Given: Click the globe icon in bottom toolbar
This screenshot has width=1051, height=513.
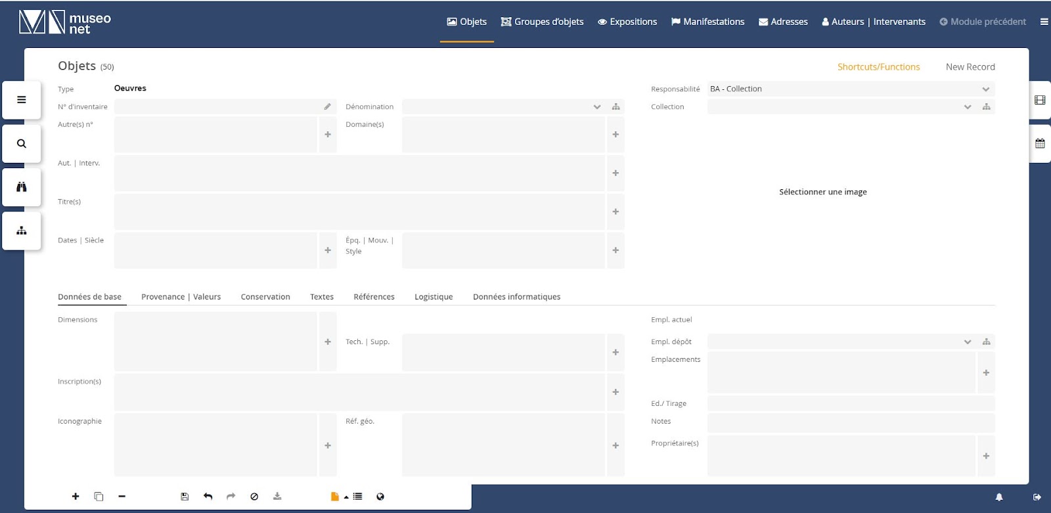Looking at the screenshot, I should coord(380,497).
